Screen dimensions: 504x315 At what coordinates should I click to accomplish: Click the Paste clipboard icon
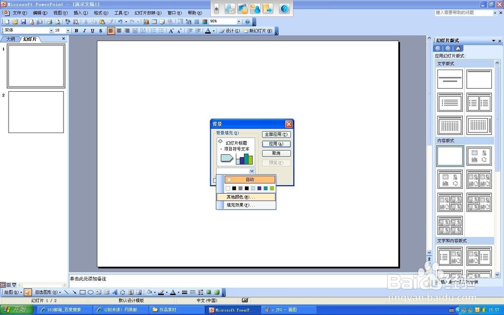pos(102,22)
